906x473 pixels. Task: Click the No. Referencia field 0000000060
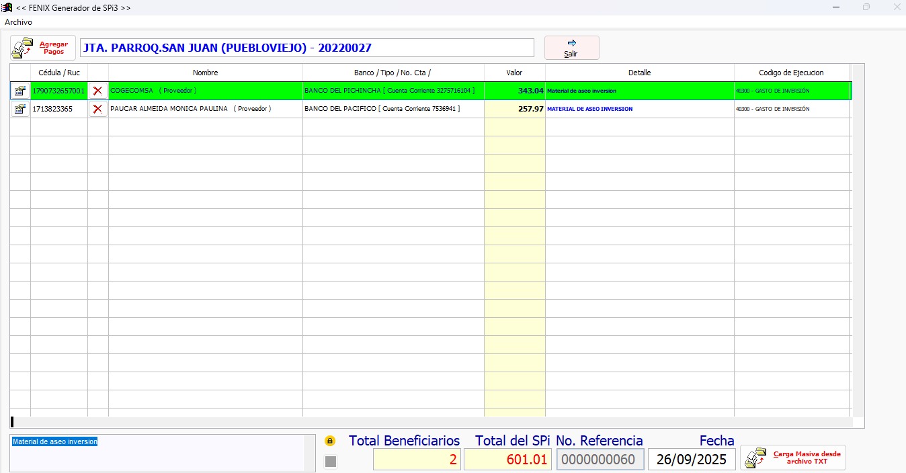[600, 460]
